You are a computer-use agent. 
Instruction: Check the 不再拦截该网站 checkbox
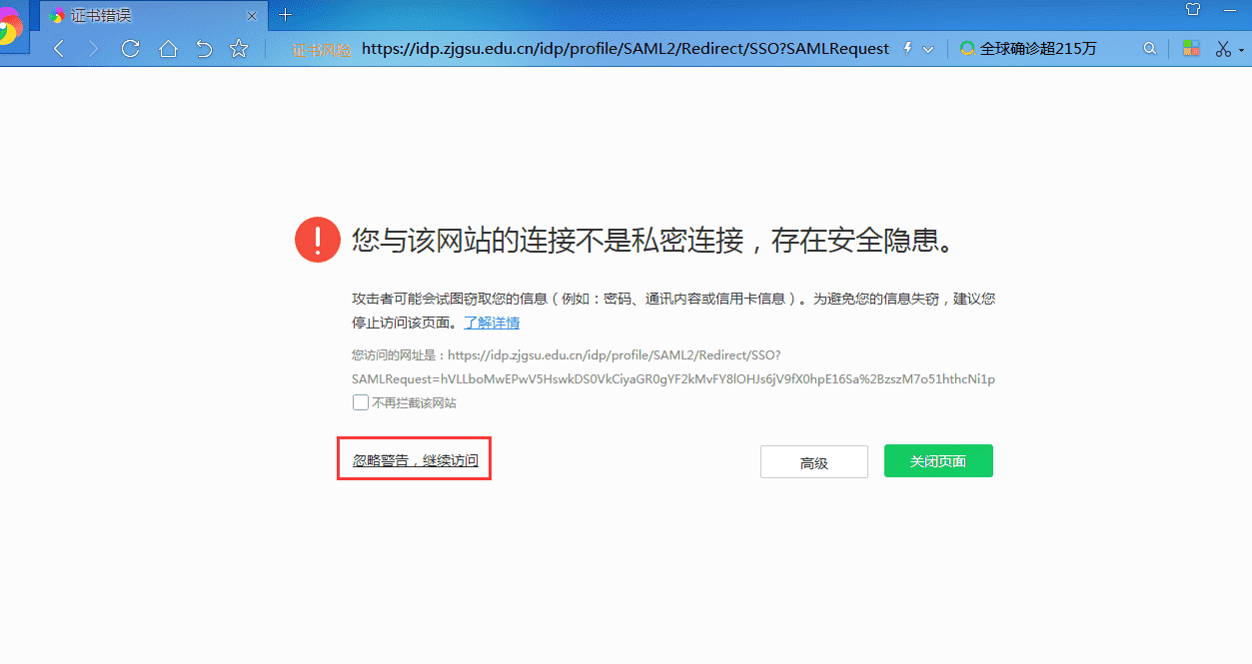[361, 403]
